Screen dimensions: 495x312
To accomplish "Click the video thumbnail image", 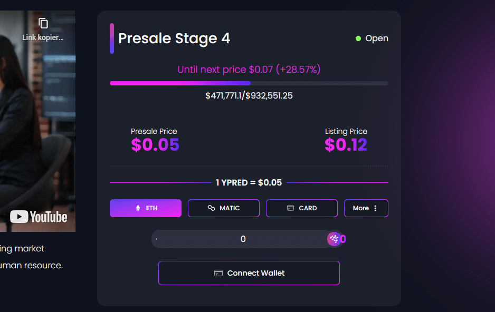I will (x=37, y=121).
